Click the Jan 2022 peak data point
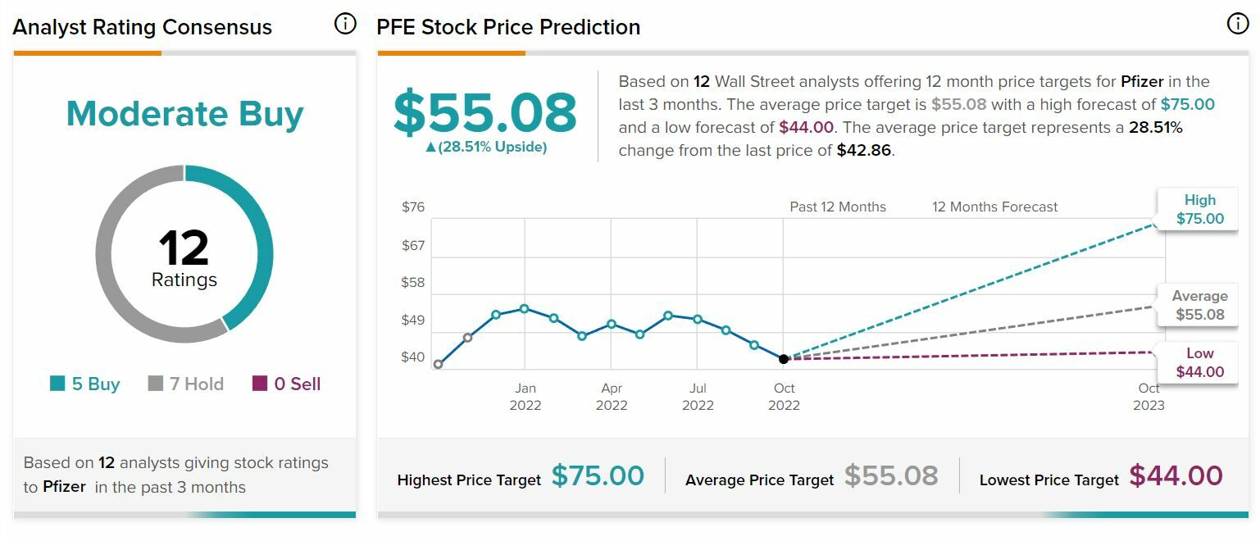The height and width of the screenshot is (541, 1260). coord(525,309)
